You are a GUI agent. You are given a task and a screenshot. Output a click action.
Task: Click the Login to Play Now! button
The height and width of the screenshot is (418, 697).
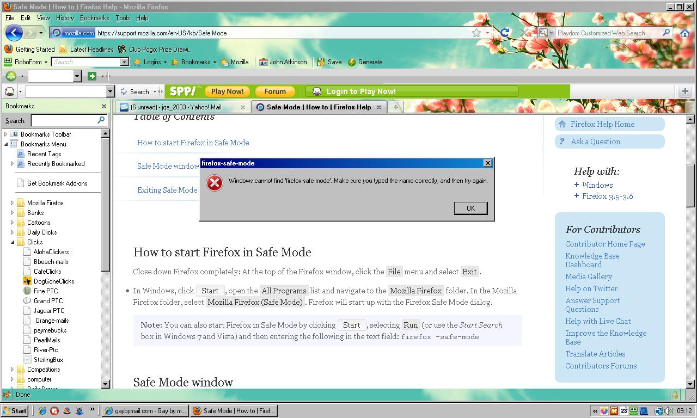click(412, 91)
